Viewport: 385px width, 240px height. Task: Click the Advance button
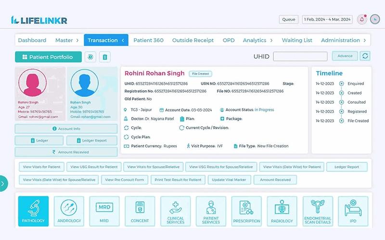pos(345,56)
